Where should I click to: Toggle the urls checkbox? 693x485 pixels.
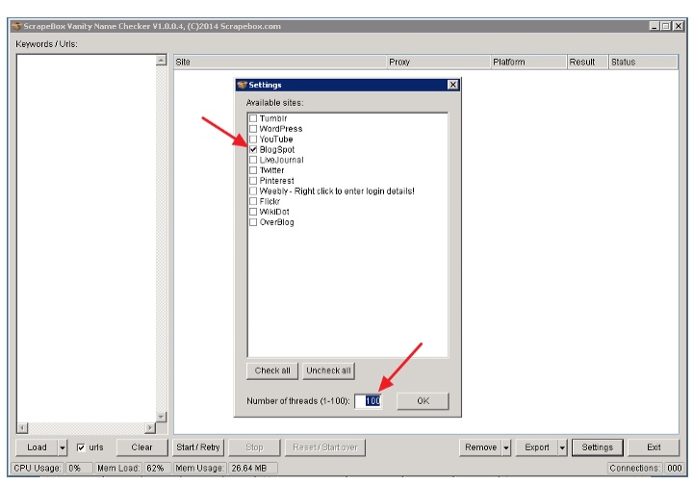pyautogui.click(x=81, y=447)
